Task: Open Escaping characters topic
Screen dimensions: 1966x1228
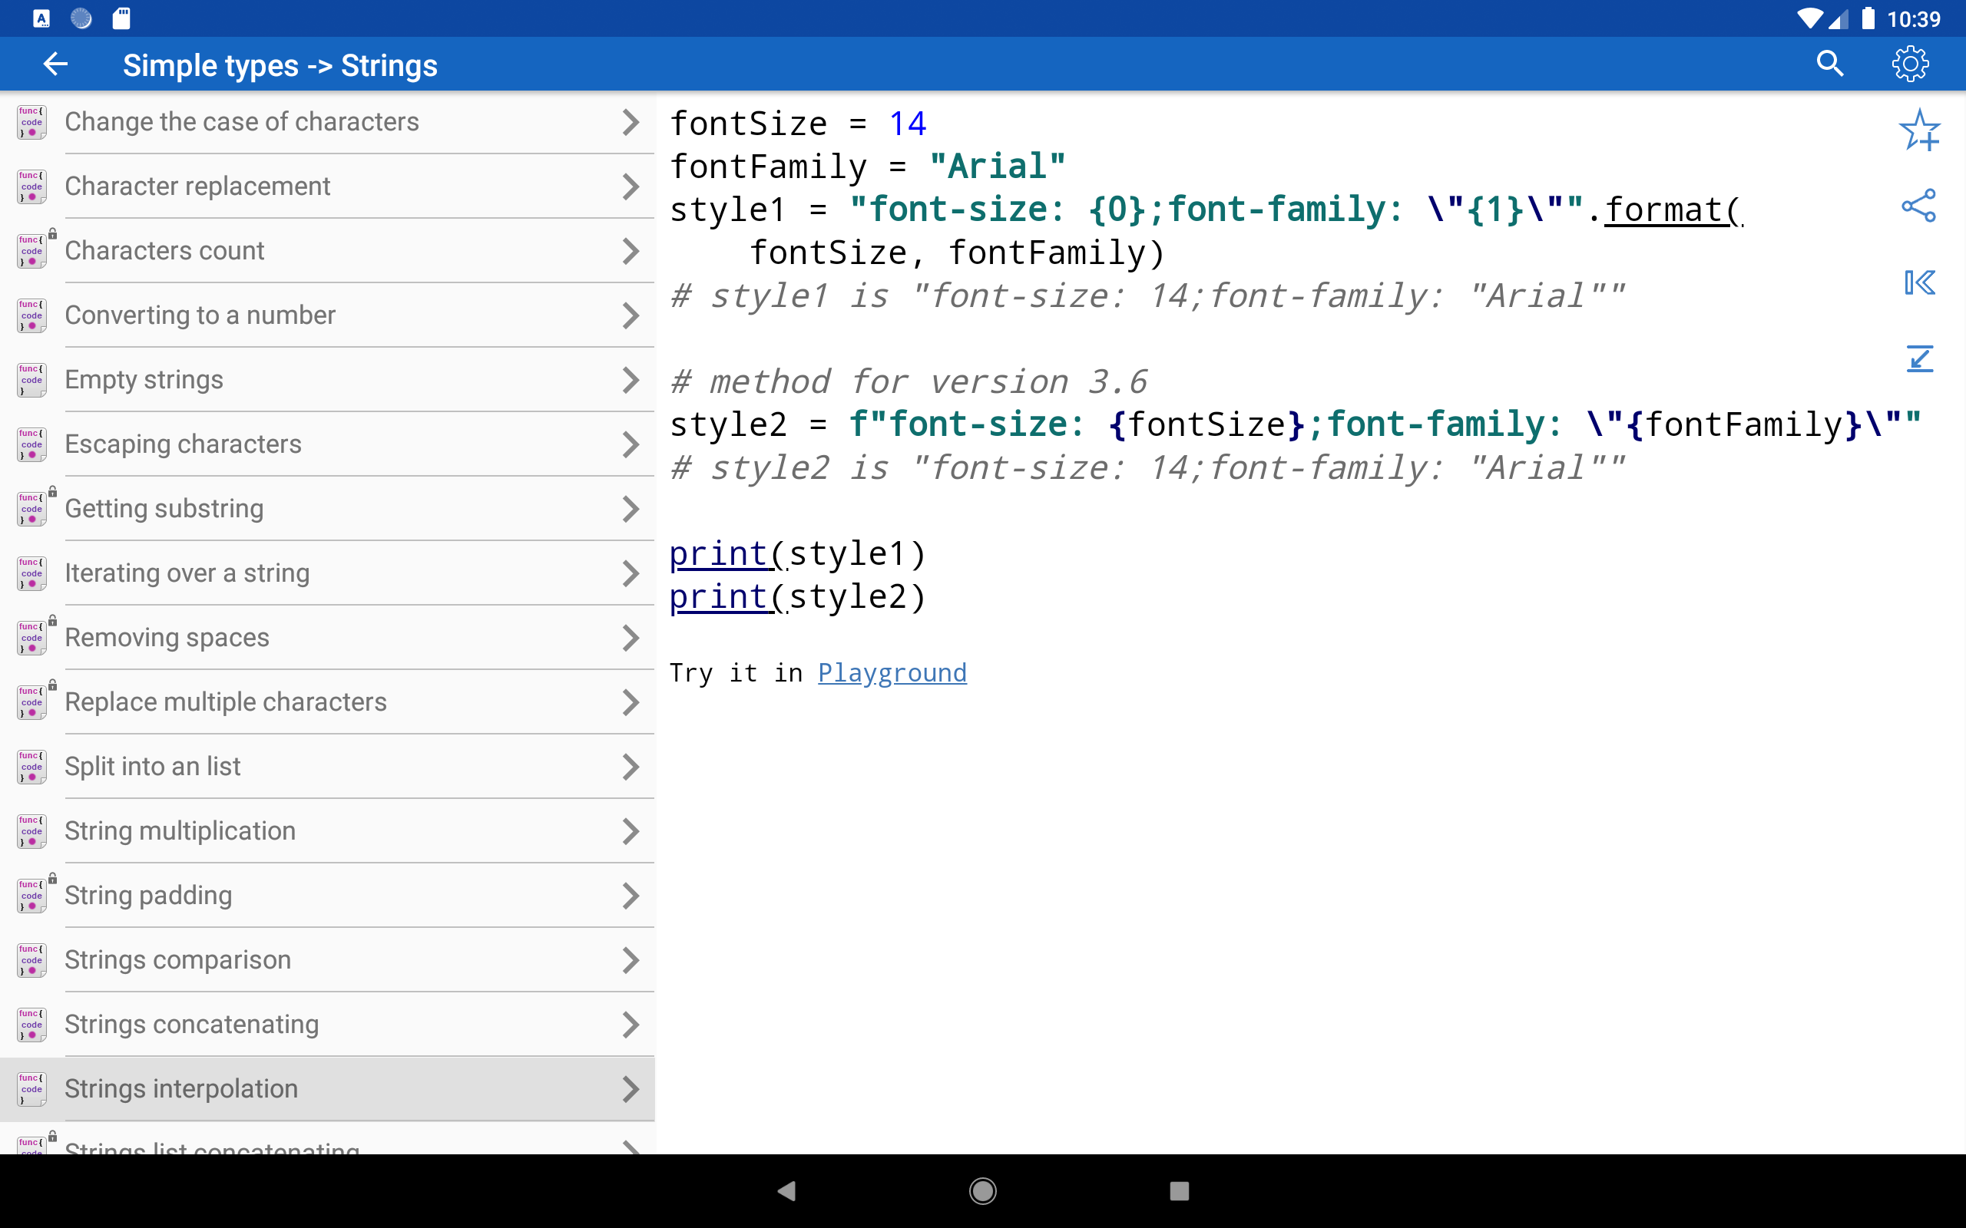Action: coord(327,444)
